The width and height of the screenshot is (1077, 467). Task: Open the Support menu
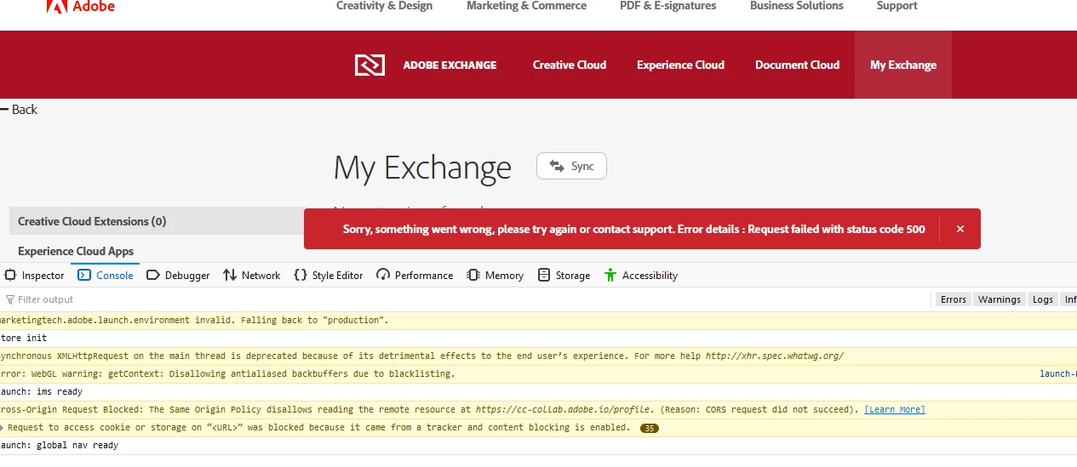(x=897, y=6)
